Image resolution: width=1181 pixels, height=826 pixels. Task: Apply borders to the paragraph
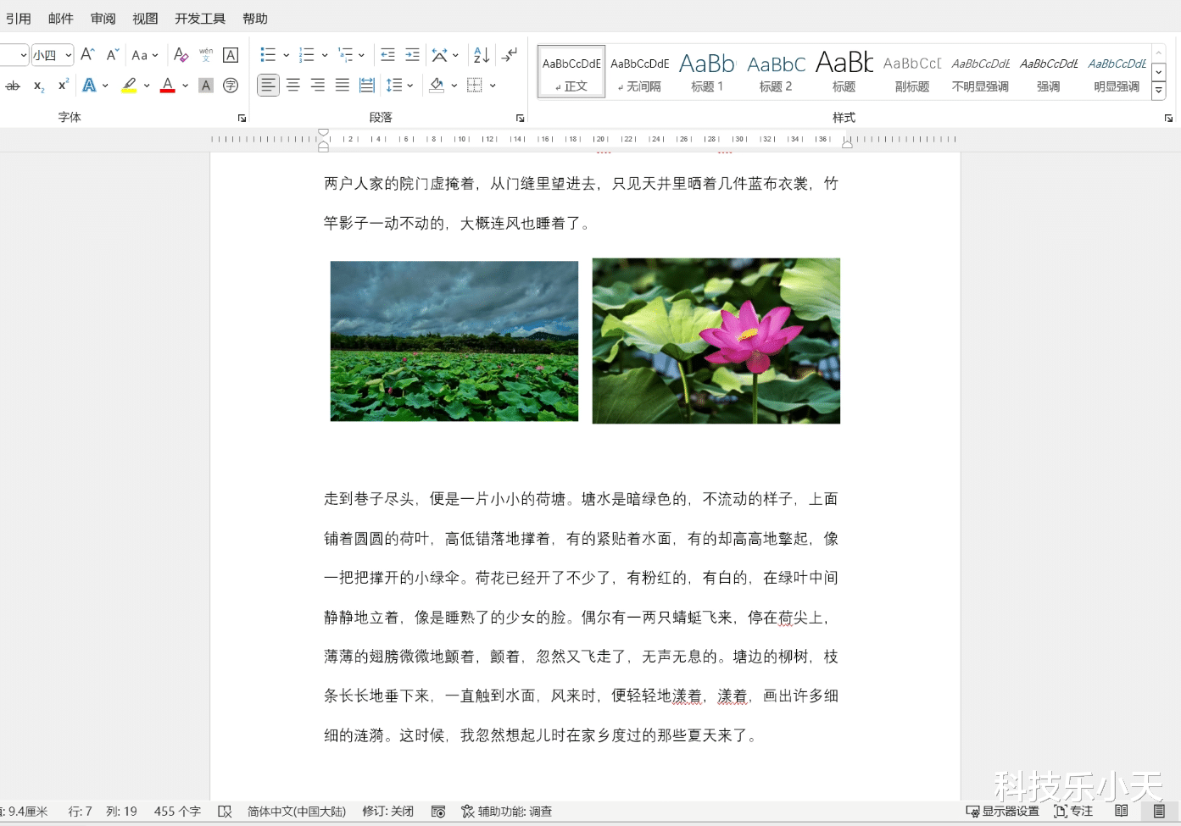coord(475,86)
